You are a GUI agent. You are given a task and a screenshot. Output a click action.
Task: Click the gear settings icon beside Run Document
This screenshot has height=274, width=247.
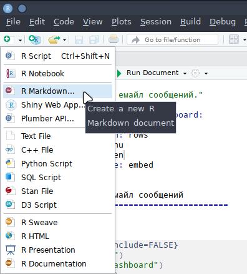[x=195, y=73]
